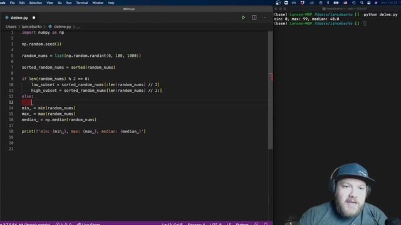Screen dimensions: 401x225
Task: Click line number 9 in the gutter
Action: (x=12, y=79)
